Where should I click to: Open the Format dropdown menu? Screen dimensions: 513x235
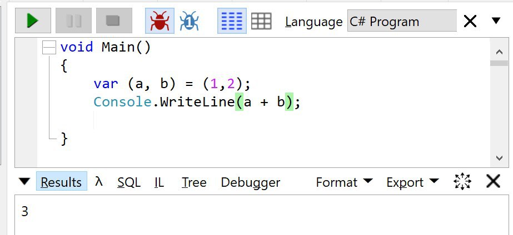point(344,182)
